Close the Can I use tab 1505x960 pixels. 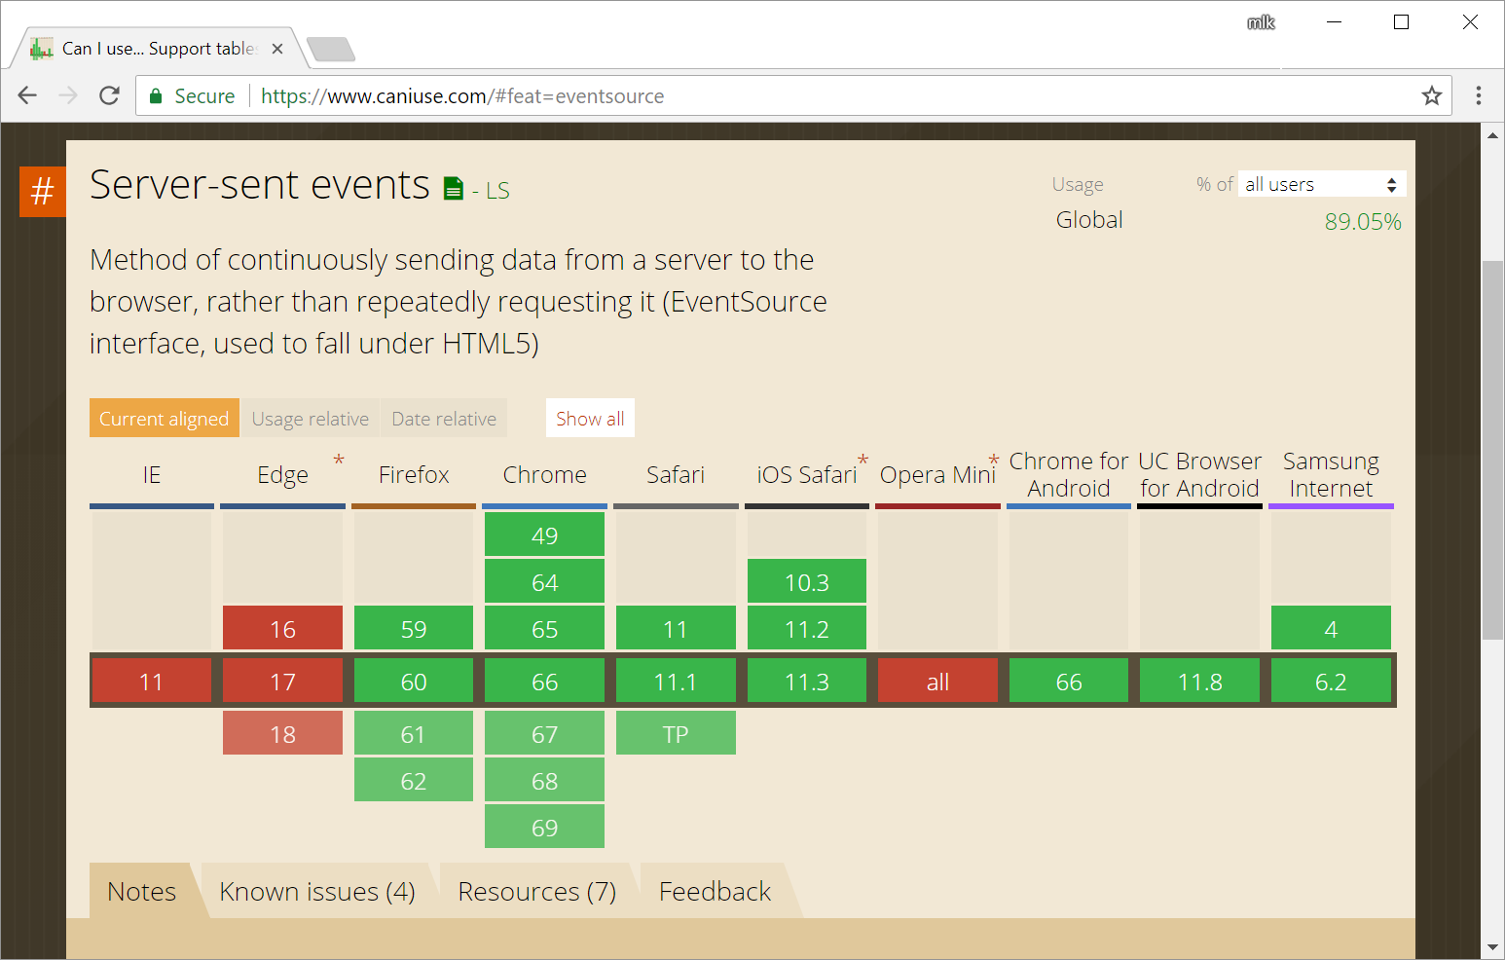click(277, 49)
